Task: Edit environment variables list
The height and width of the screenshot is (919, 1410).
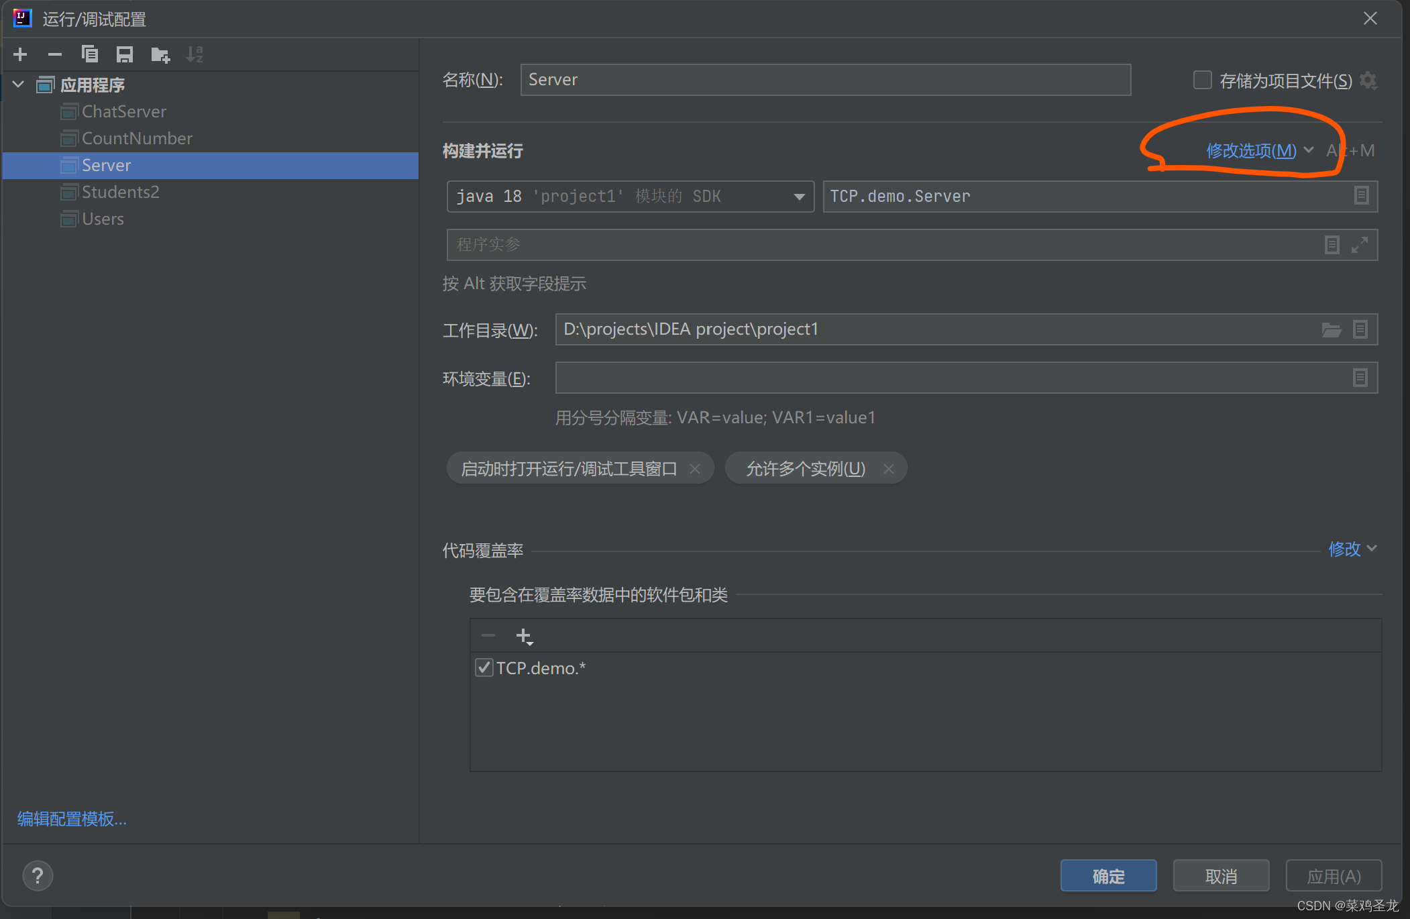Action: tap(1360, 378)
